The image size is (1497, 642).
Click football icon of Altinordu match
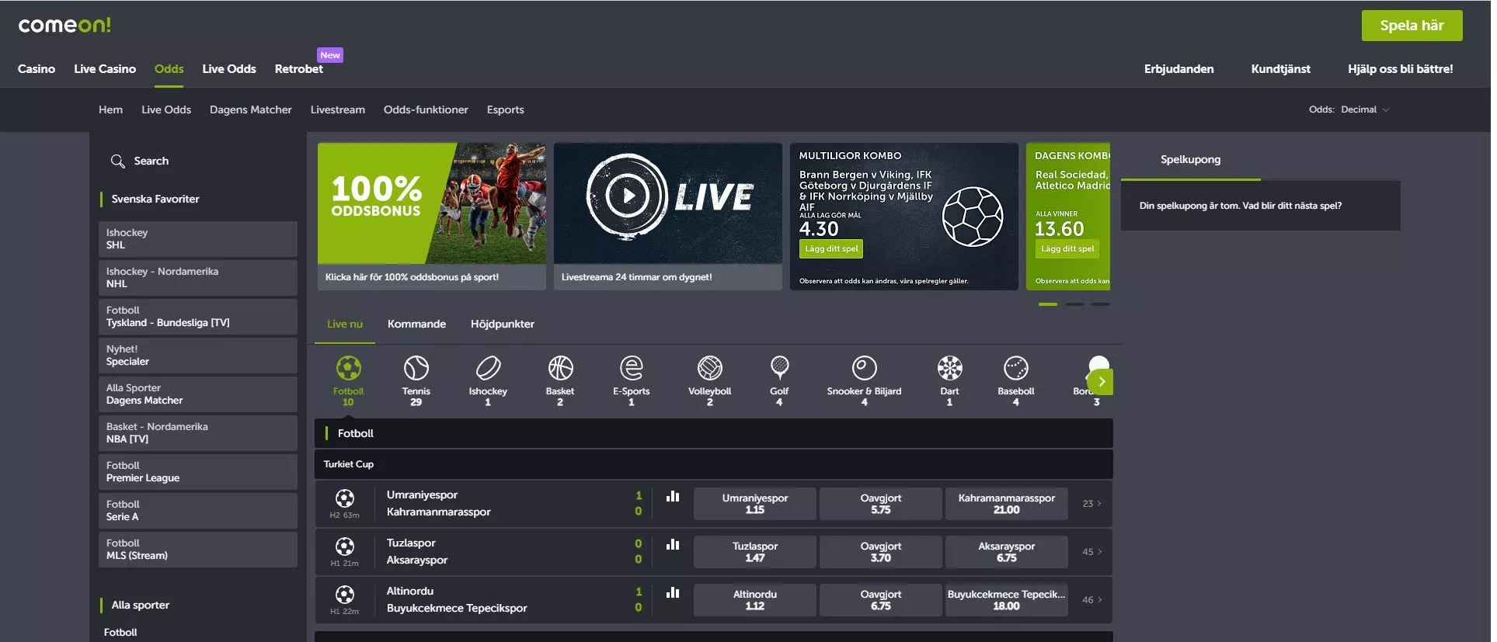(x=345, y=594)
